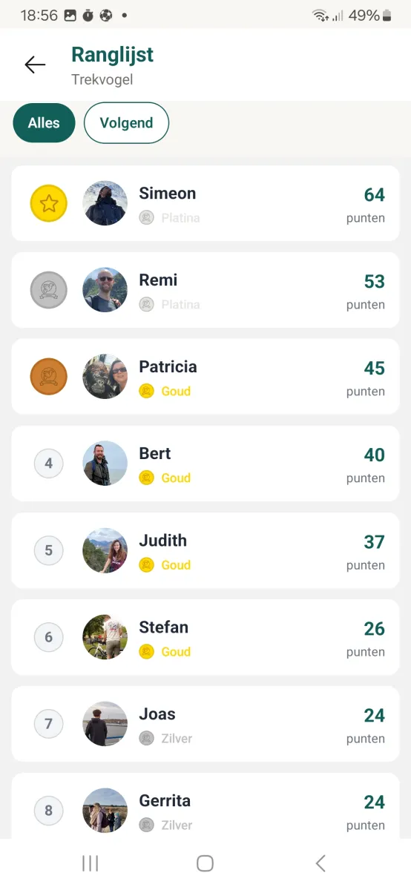Screen dimensions: 411x890
Task: Open recent apps from navigation bar
Action: point(90,863)
